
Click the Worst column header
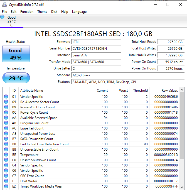[x=119, y=91]
